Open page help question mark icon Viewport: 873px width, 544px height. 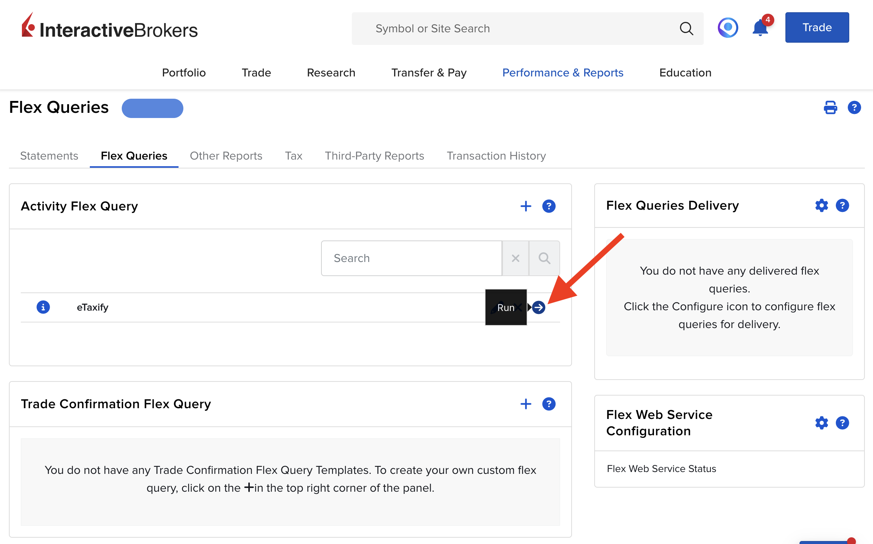(854, 108)
